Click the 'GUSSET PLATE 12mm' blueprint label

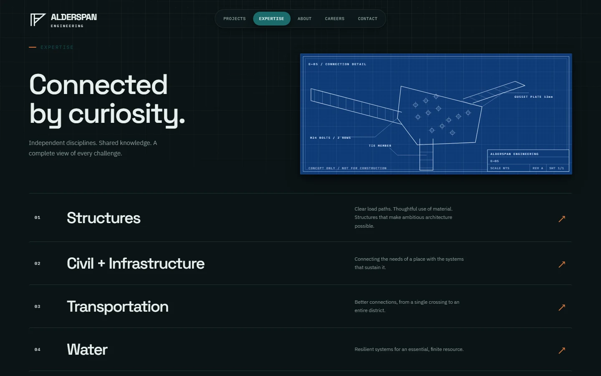tap(533, 97)
